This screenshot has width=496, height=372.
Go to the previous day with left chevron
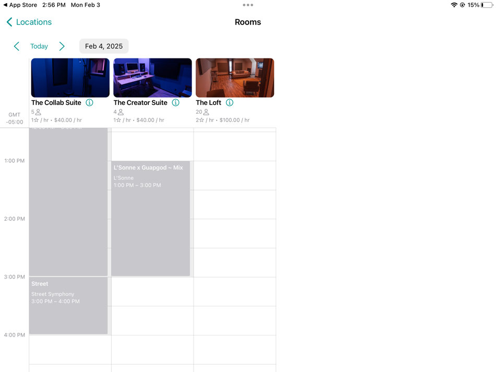pyautogui.click(x=17, y=46)
